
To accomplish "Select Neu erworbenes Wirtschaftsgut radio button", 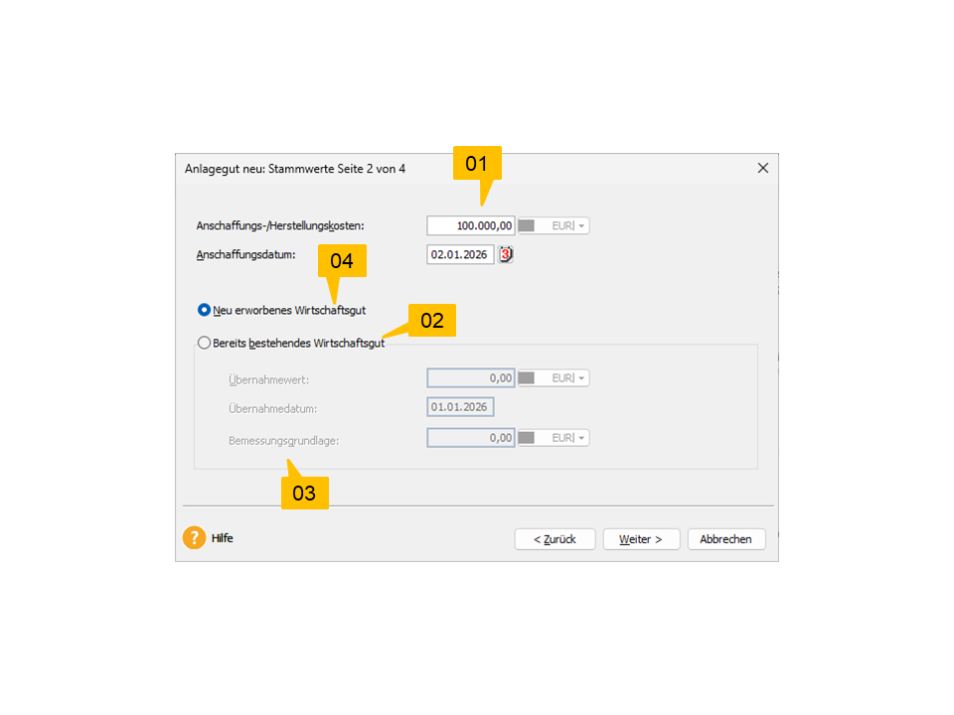I will tap(204, 310).
